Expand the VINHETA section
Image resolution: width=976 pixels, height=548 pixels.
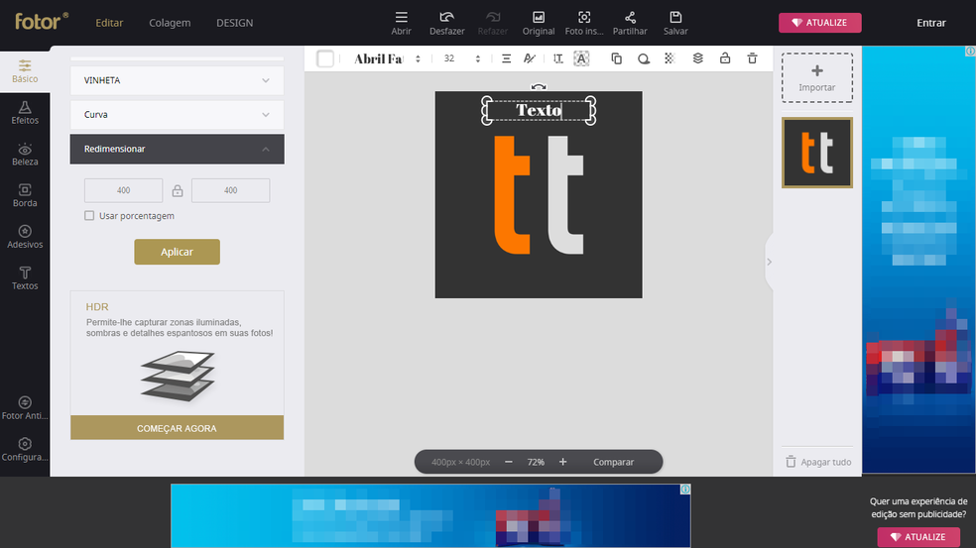[177, 80]
